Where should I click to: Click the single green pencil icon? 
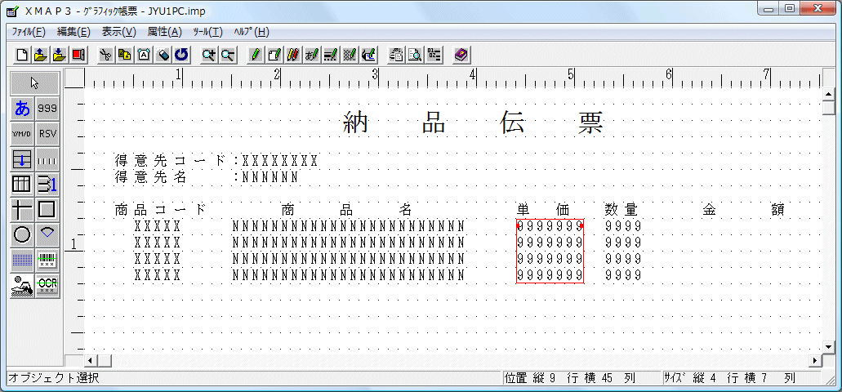click(255, 54)
